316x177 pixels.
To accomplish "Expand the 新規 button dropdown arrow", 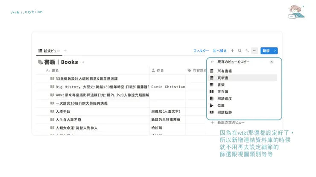I will pyautogui.click(x=275, y=51).
